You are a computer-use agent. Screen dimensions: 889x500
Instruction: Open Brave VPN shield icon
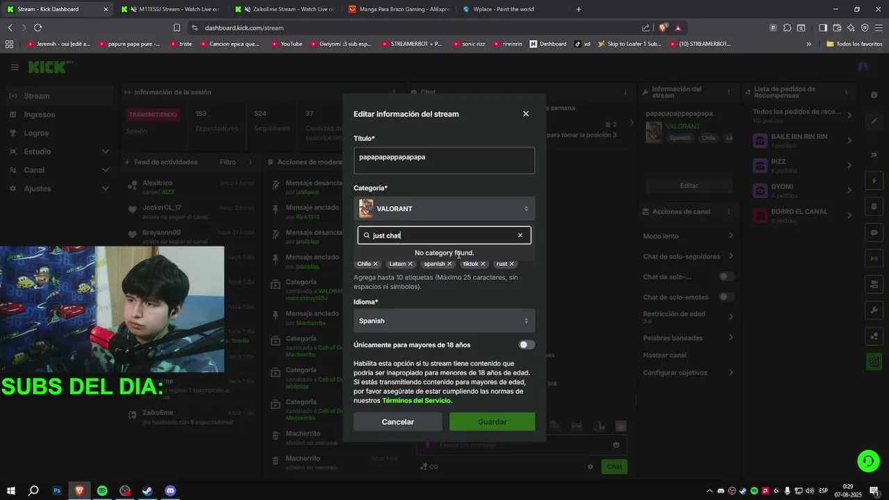pos(865,28)
